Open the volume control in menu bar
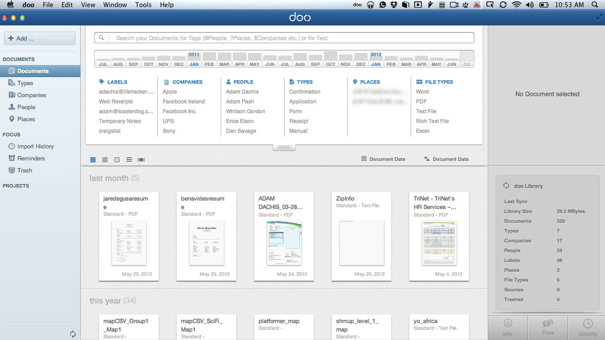Viewport: 605px width, 340px height. pyautogui.click(x=529, y=5)
